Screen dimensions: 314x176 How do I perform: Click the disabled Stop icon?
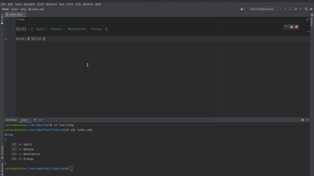click(x=300, y=9)
